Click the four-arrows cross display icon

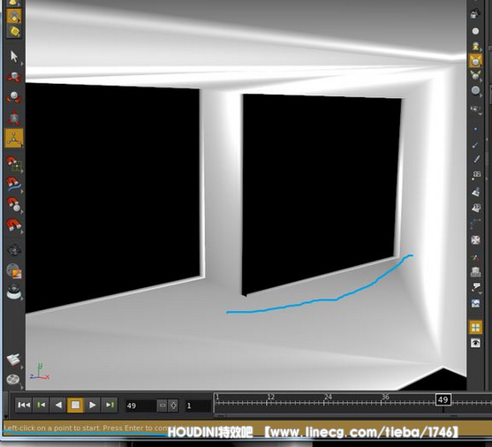point(476,240)
